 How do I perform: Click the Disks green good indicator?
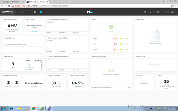(x=127, y=38)
